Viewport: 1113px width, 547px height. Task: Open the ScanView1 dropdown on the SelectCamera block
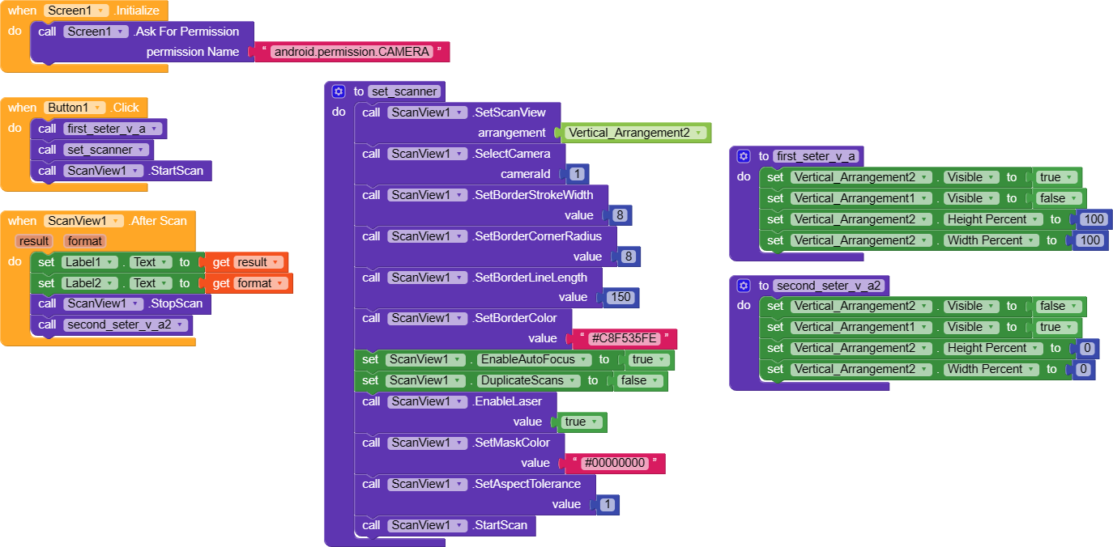pyautogui.click(x=428, y=154)
